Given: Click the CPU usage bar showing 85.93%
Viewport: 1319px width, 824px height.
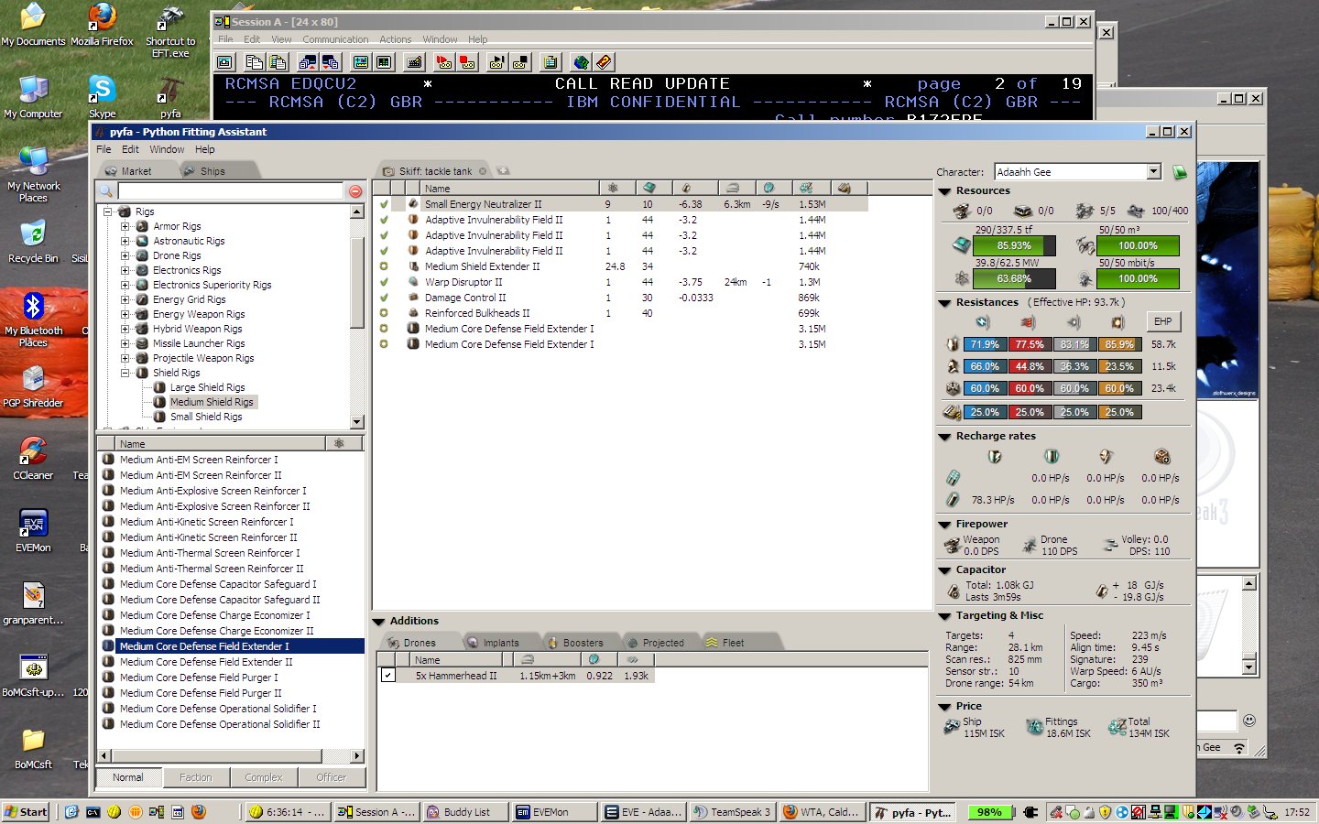Looking at the screenshot, I should (1014, 245).
